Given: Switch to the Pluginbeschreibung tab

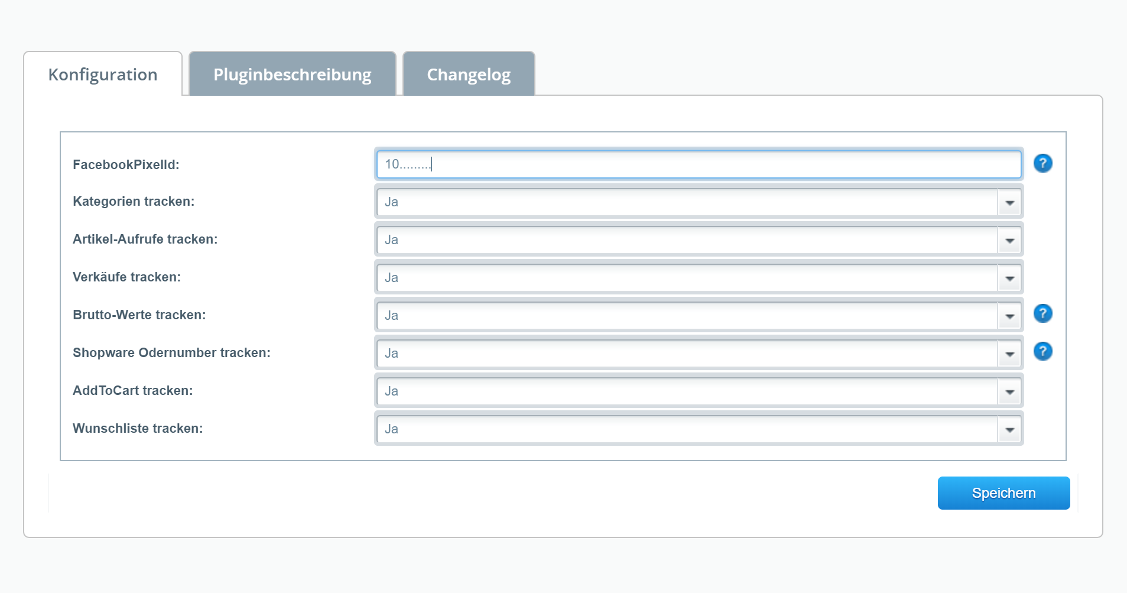Looking at the screenshot, I should (293, 74).
